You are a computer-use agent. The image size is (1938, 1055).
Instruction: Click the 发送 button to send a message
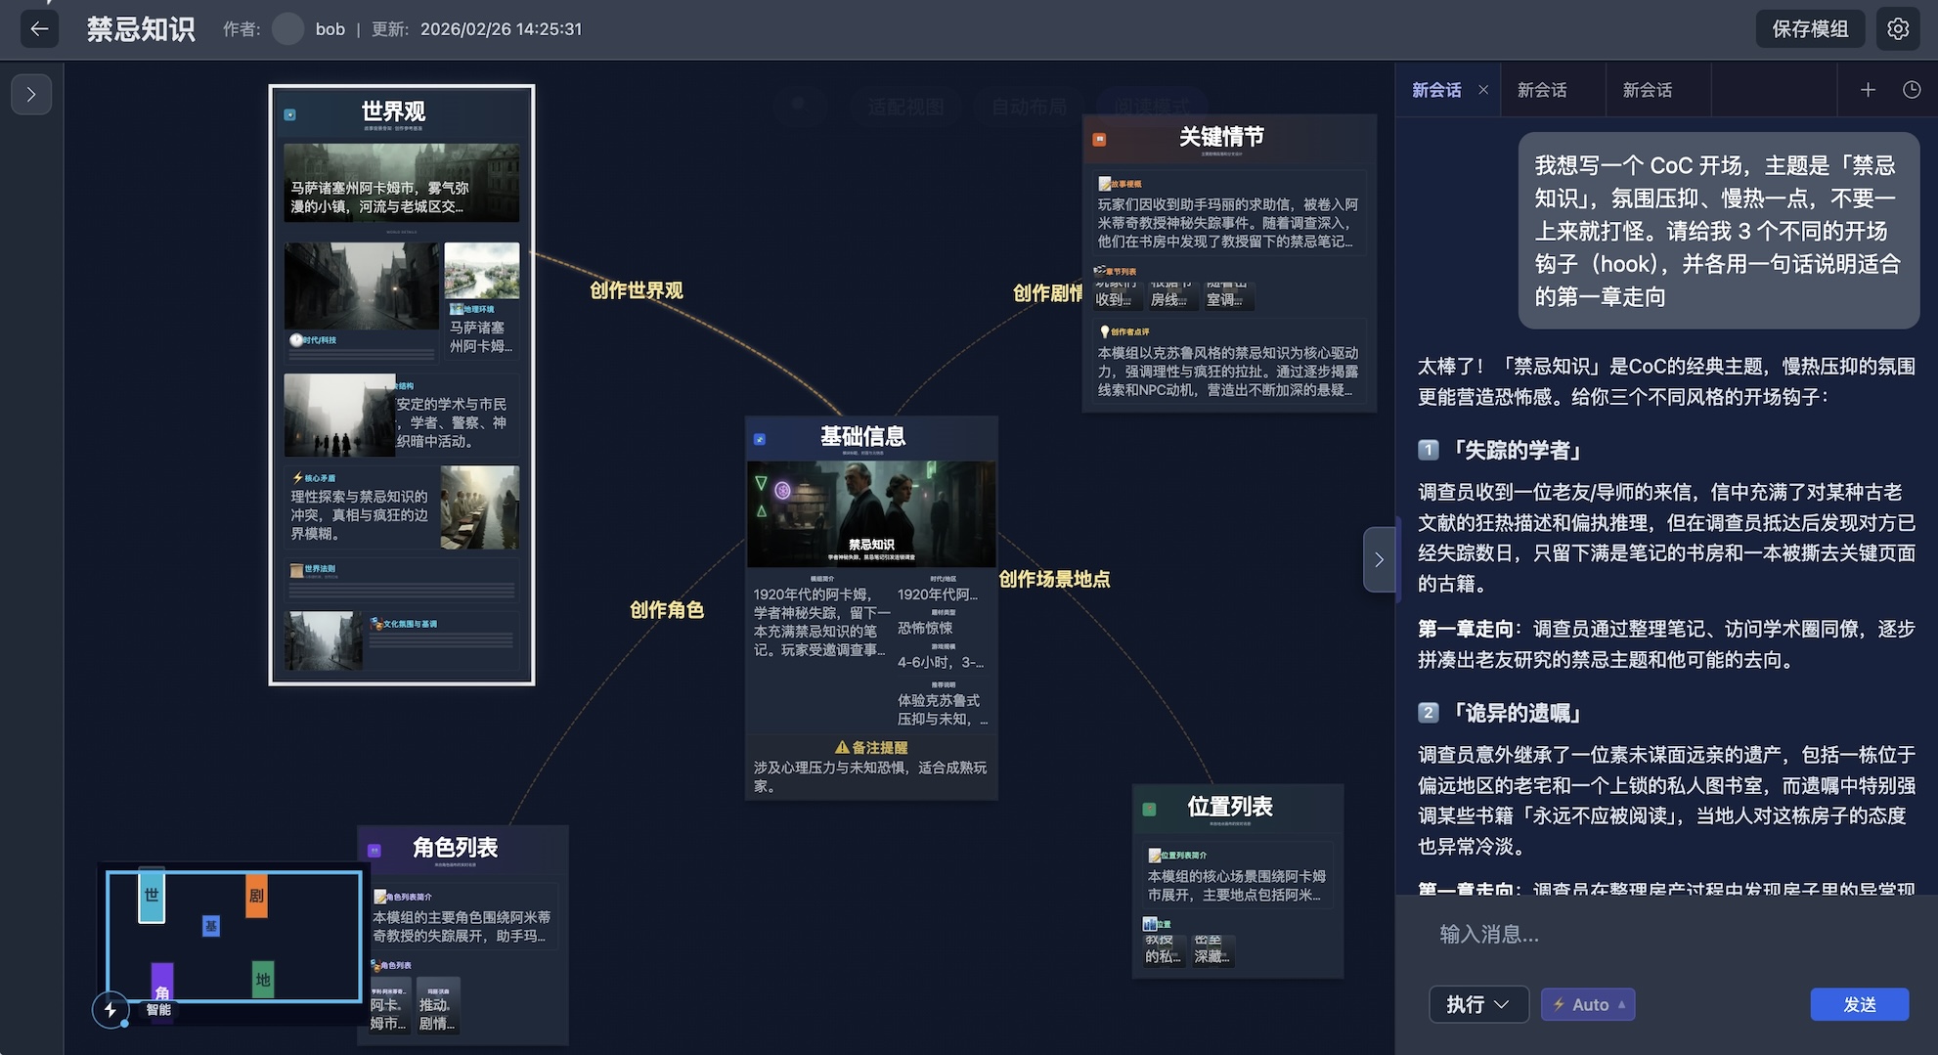1859,1004
